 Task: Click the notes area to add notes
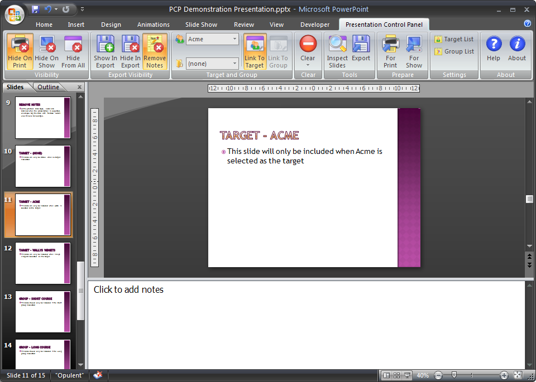[306, 325]
